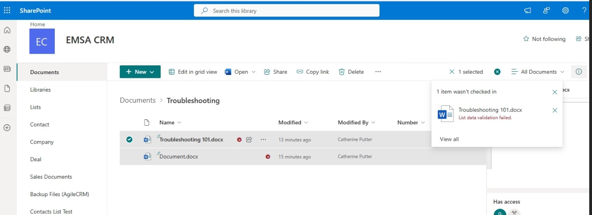Click checked-out icon on Document.docx row
Image resolution: width=592 pixels, height=215 pixels.
pyautogui.click(x=268, y=157)
